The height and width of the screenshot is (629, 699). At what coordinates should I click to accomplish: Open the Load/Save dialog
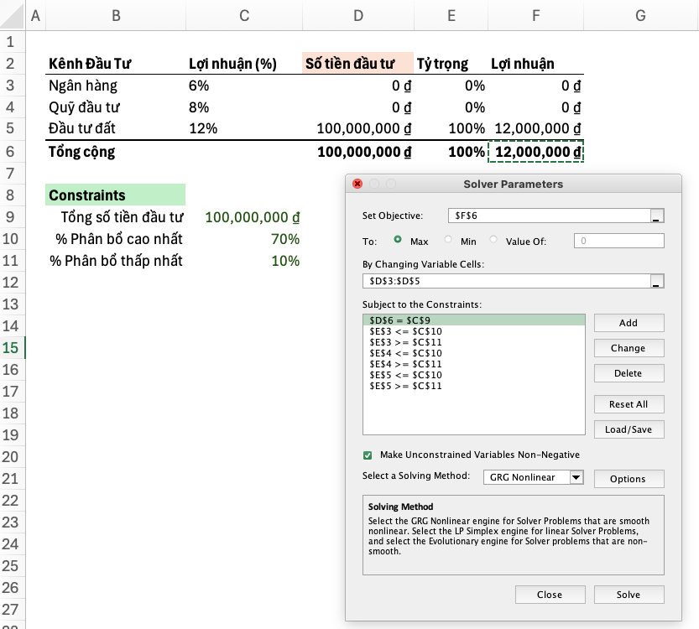click(629, 430)
